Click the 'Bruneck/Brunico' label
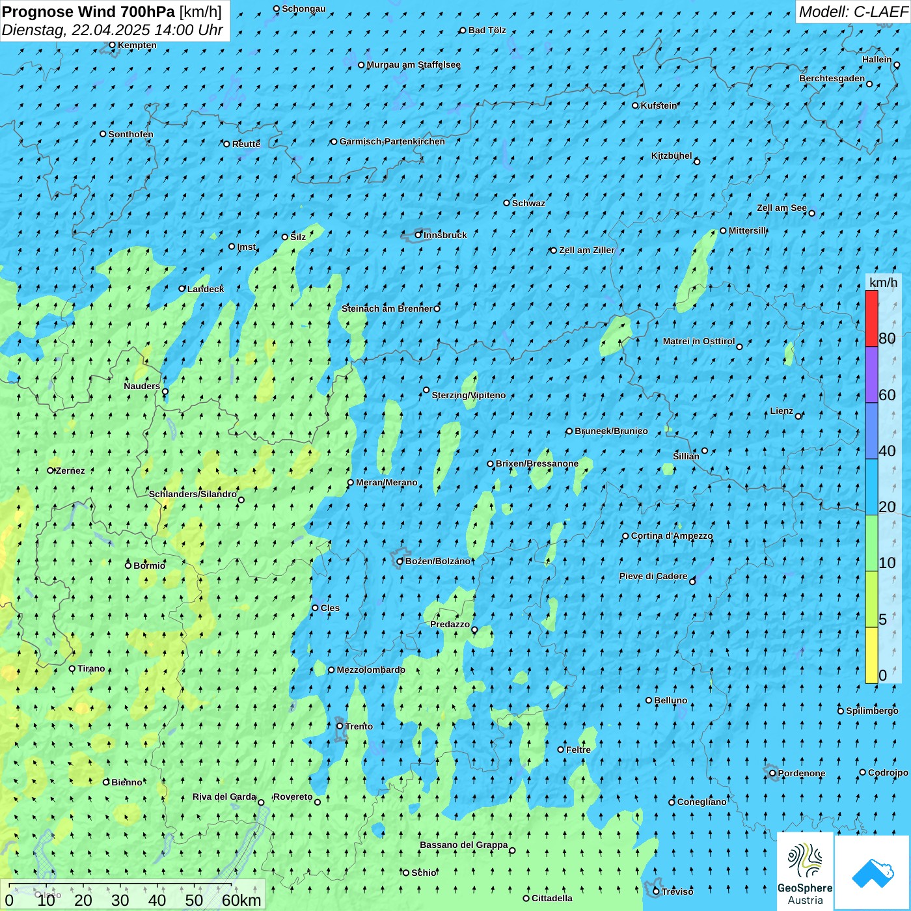911x911 pixels. pos(611,431)
